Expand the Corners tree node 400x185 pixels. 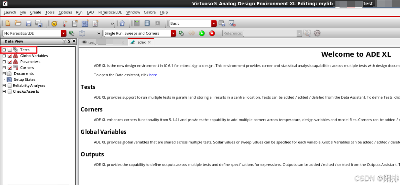(4, 68)
